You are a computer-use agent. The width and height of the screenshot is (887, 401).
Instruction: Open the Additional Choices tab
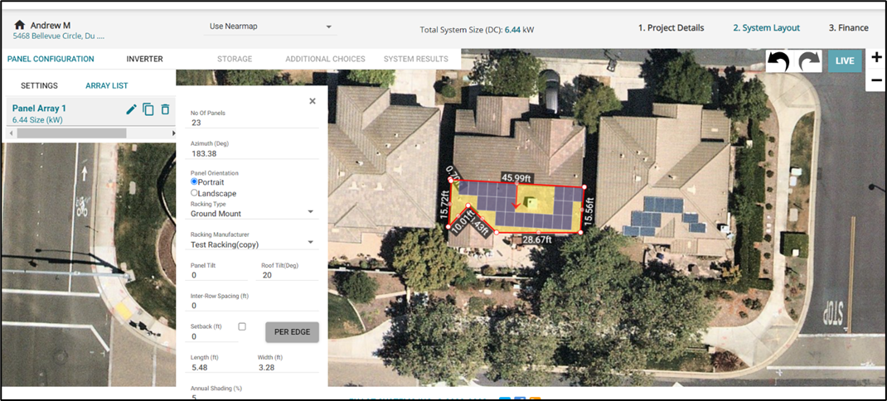[325, 59]
